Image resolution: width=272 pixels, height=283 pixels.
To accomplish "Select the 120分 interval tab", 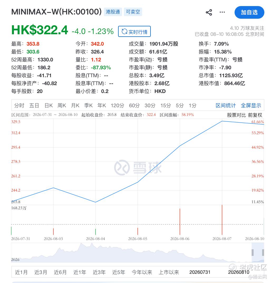I will point(118,105).
